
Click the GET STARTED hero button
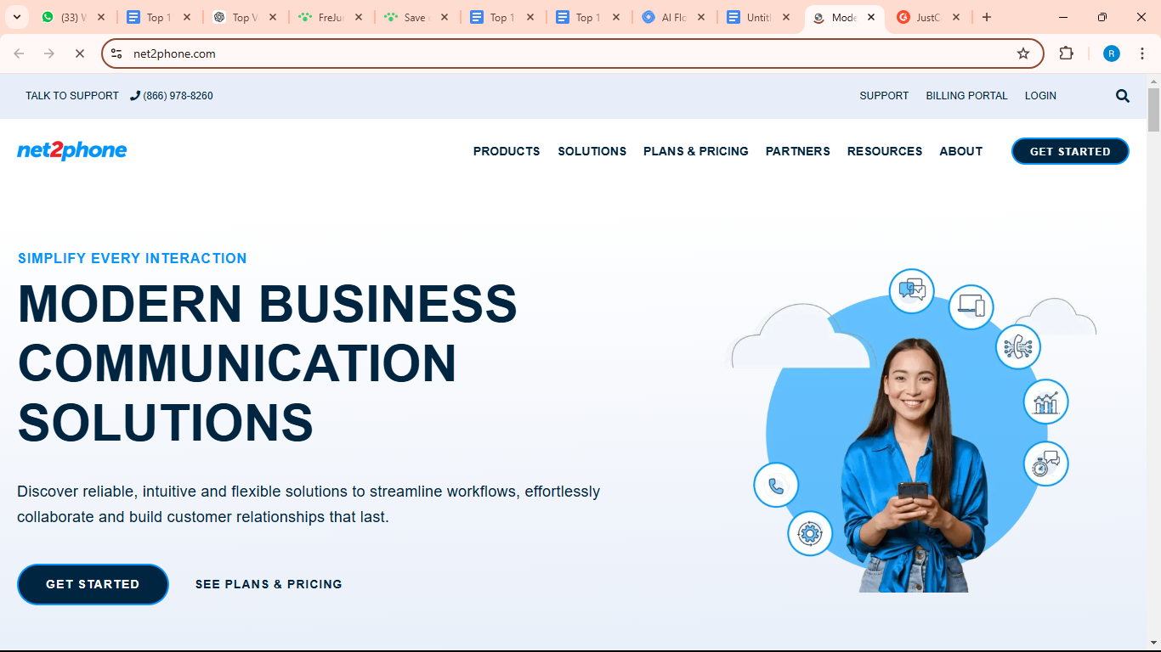click(93, 584)
